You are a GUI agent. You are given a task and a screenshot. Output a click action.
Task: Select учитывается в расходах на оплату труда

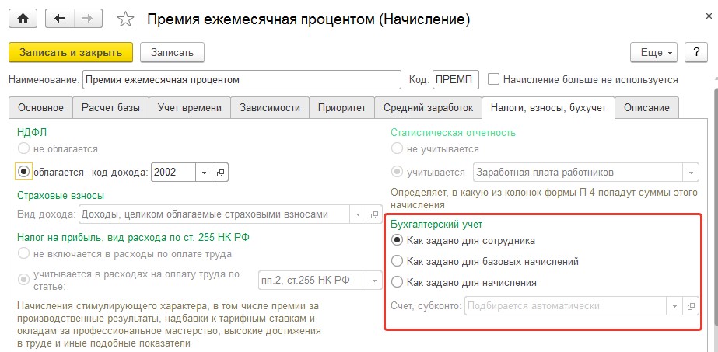pos(23,279)
